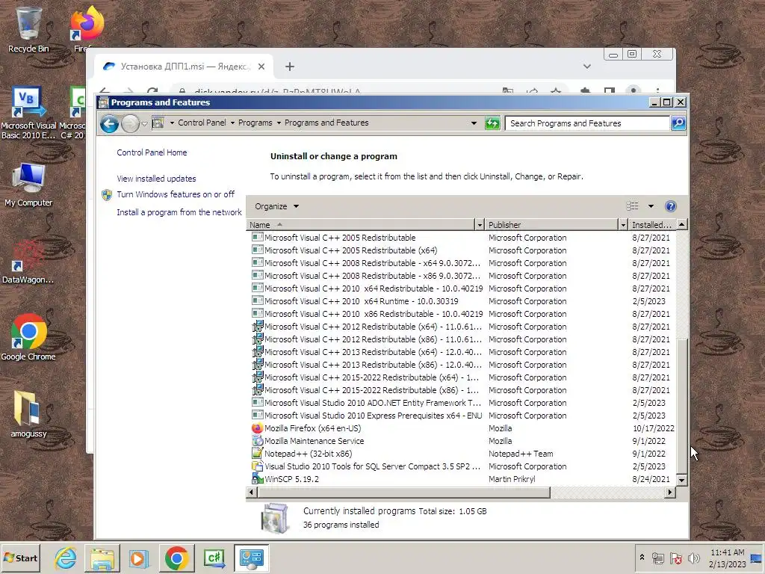Image resolution: width=765 pixels, height=574 pixels.
Task: Open Windows Explorer folder in taskbar
Action: coord(102,558)
